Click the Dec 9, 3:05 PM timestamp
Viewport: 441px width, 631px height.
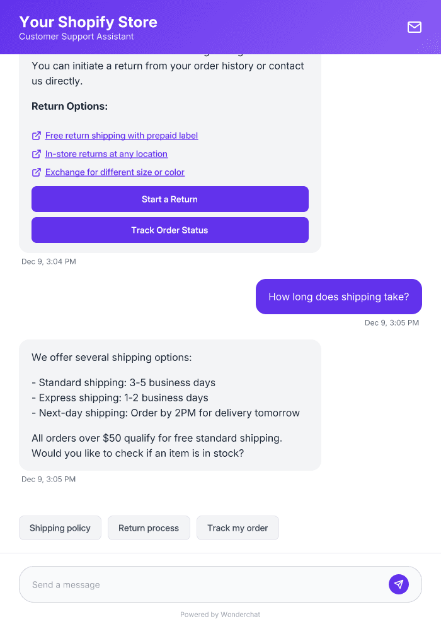coord(49,479)
